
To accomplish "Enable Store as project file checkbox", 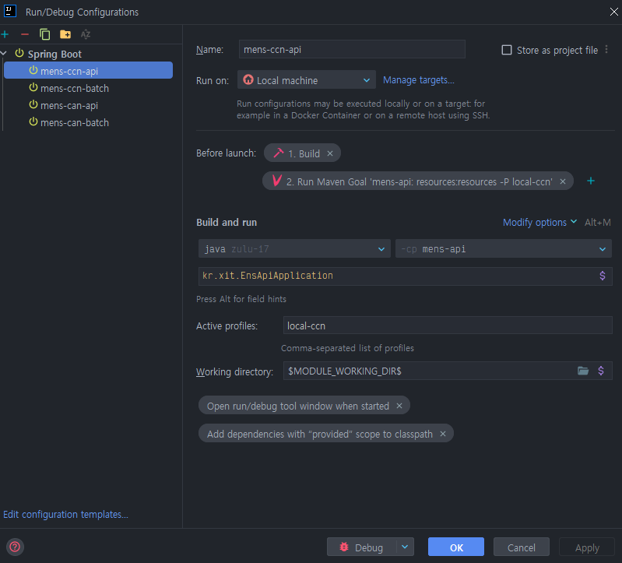I will (507, 50).
